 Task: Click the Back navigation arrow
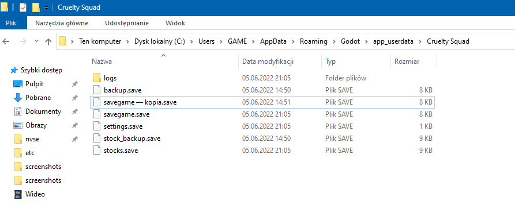(6, 41)
